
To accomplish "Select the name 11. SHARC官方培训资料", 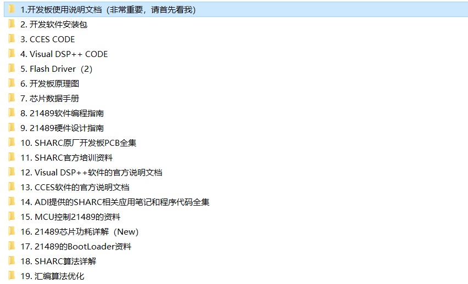I will [66, 158].
